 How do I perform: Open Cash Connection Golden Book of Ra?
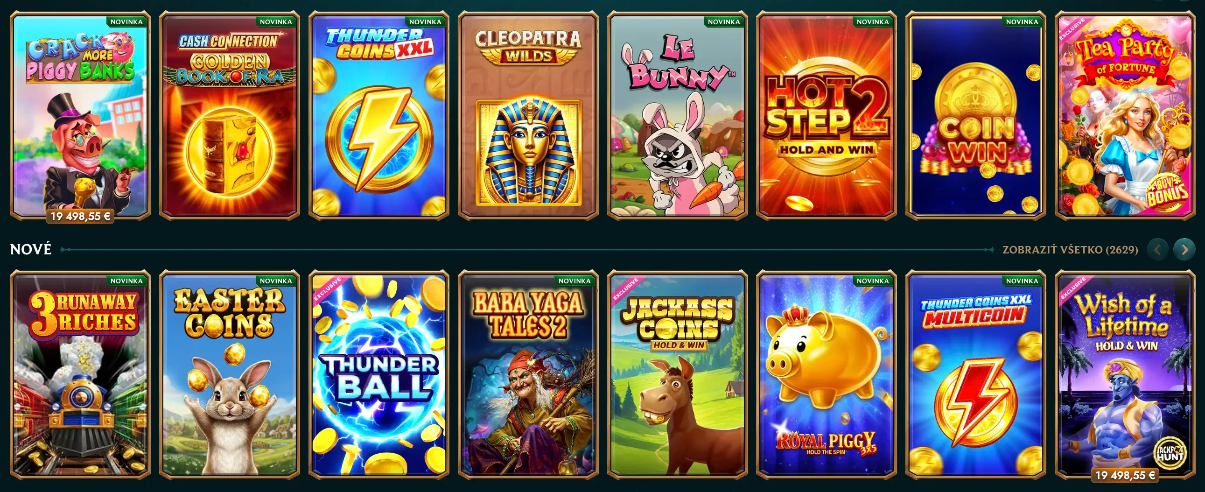(x=229, y=115)
